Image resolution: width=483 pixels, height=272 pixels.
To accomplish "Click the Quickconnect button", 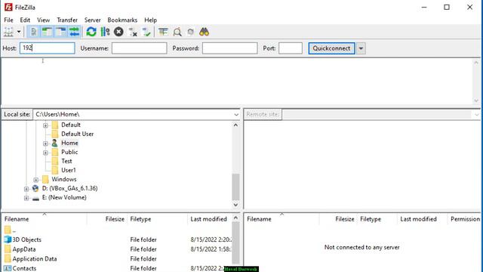I will (x=331, y=48).
